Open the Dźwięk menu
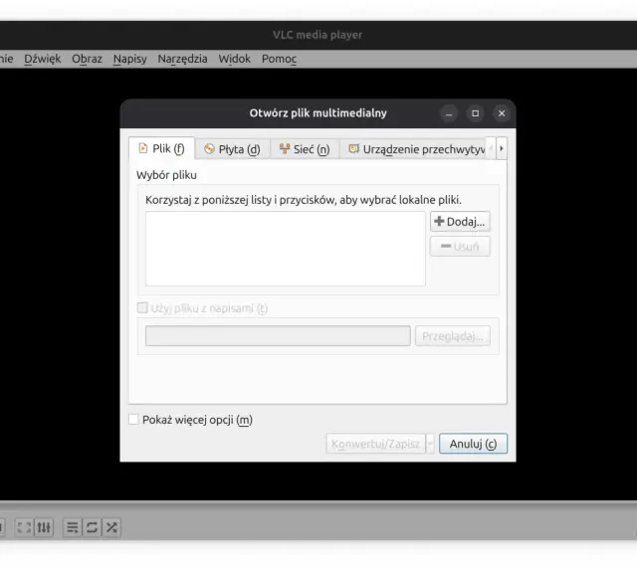Image resolution: width=637 pixels, height=567 pixels. [x=42, y=59]
